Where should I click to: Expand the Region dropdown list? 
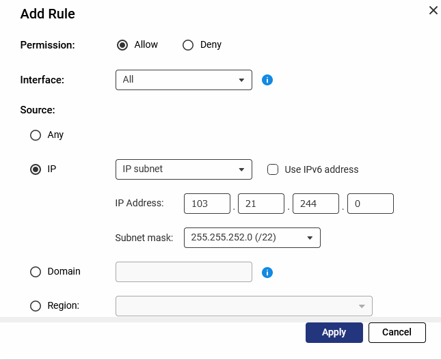[x=244, y=306]
